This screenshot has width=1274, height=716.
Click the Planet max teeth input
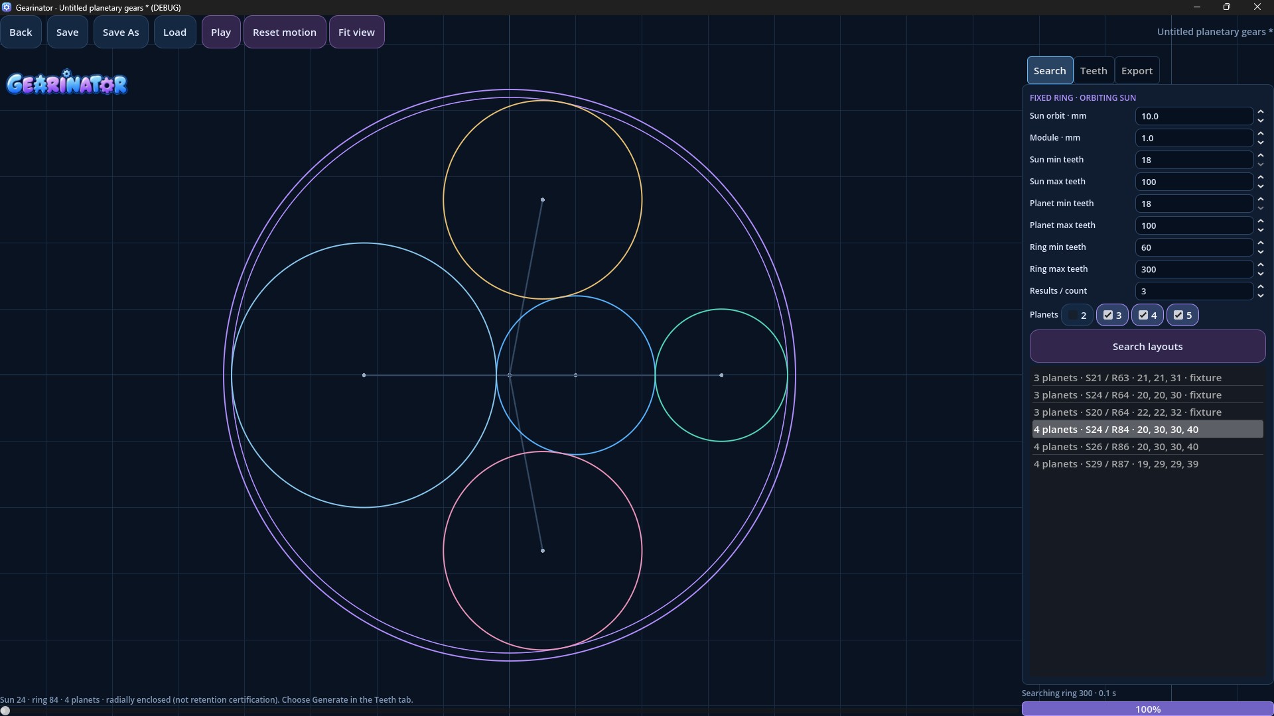(1194, 225)
